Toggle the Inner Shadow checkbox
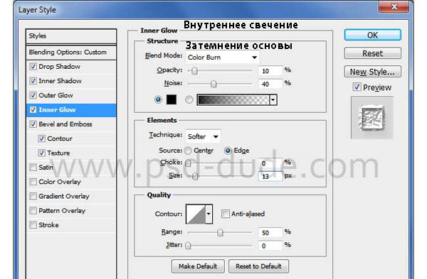 [33, 81]
